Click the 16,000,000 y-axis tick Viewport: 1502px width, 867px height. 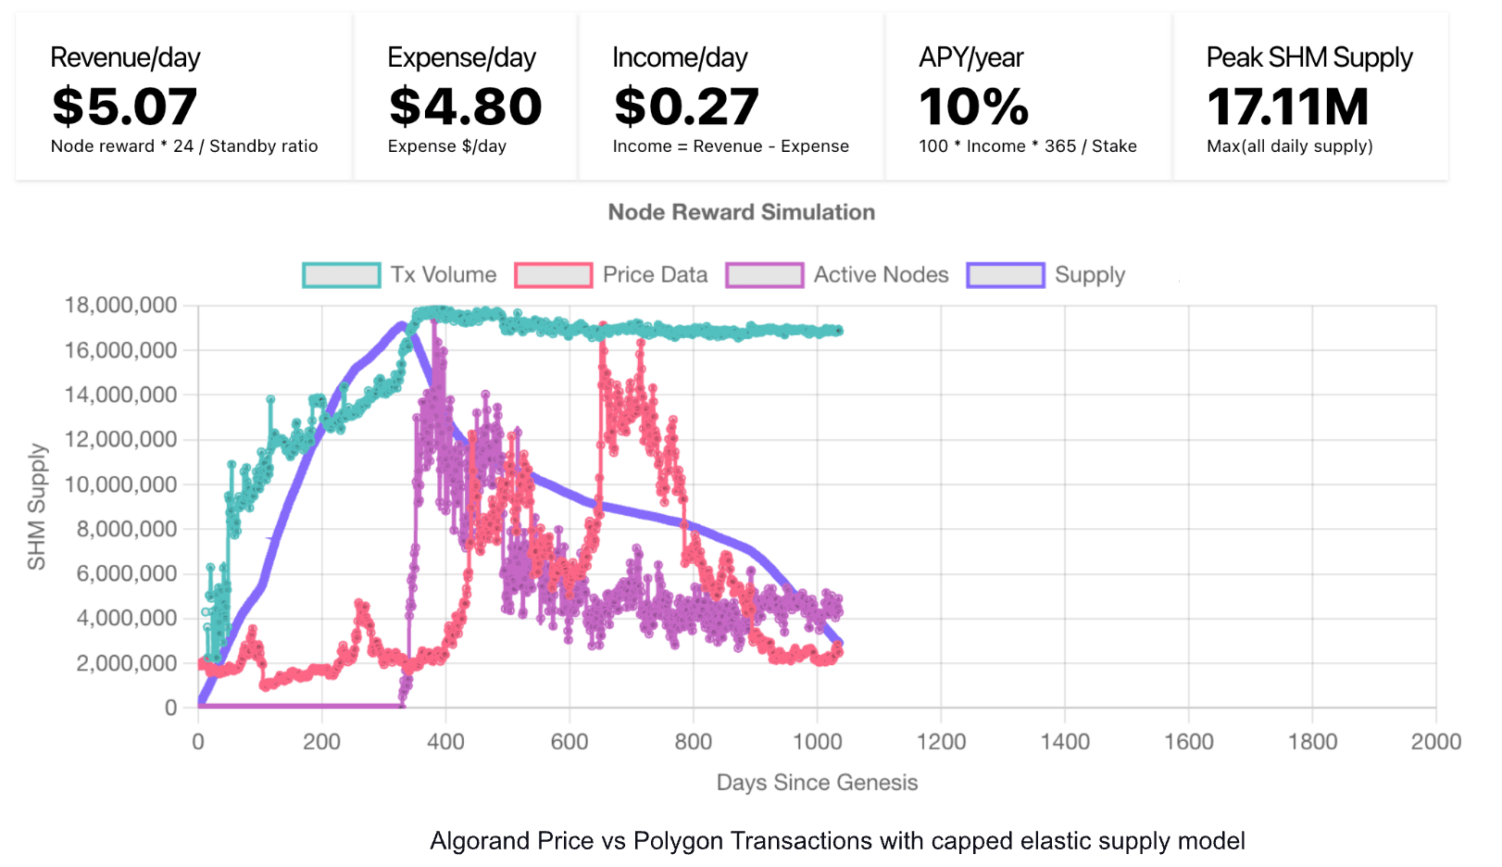120,350
